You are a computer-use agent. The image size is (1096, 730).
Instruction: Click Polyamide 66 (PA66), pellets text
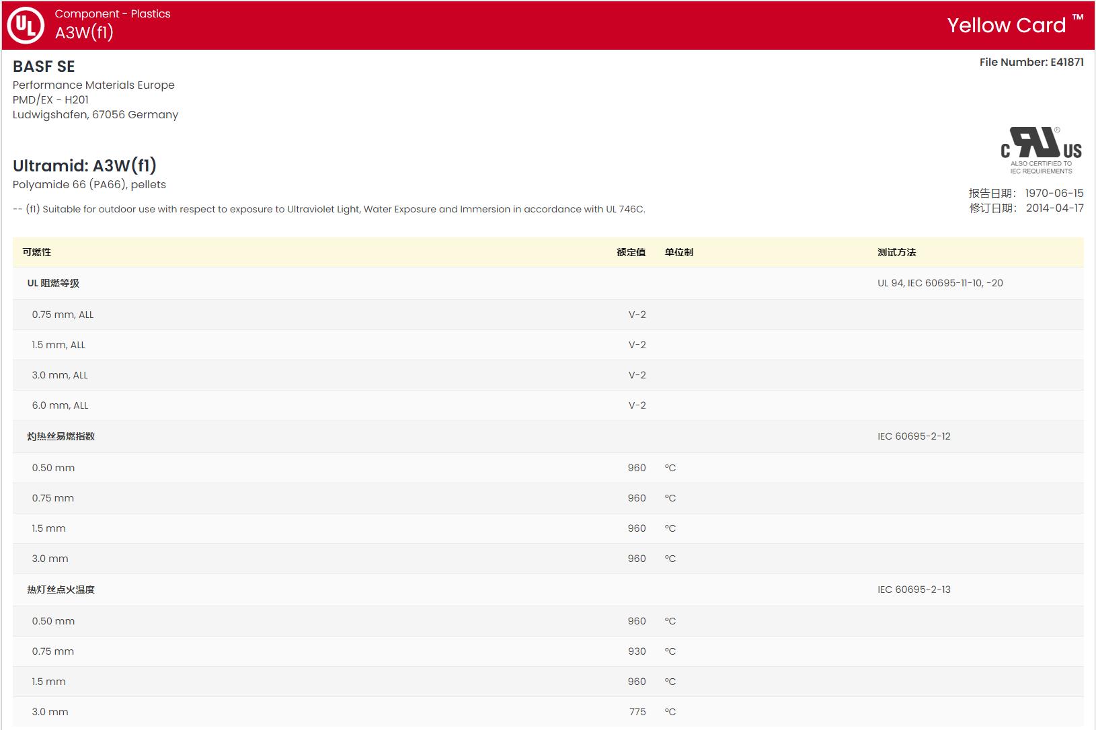[89, 184]
